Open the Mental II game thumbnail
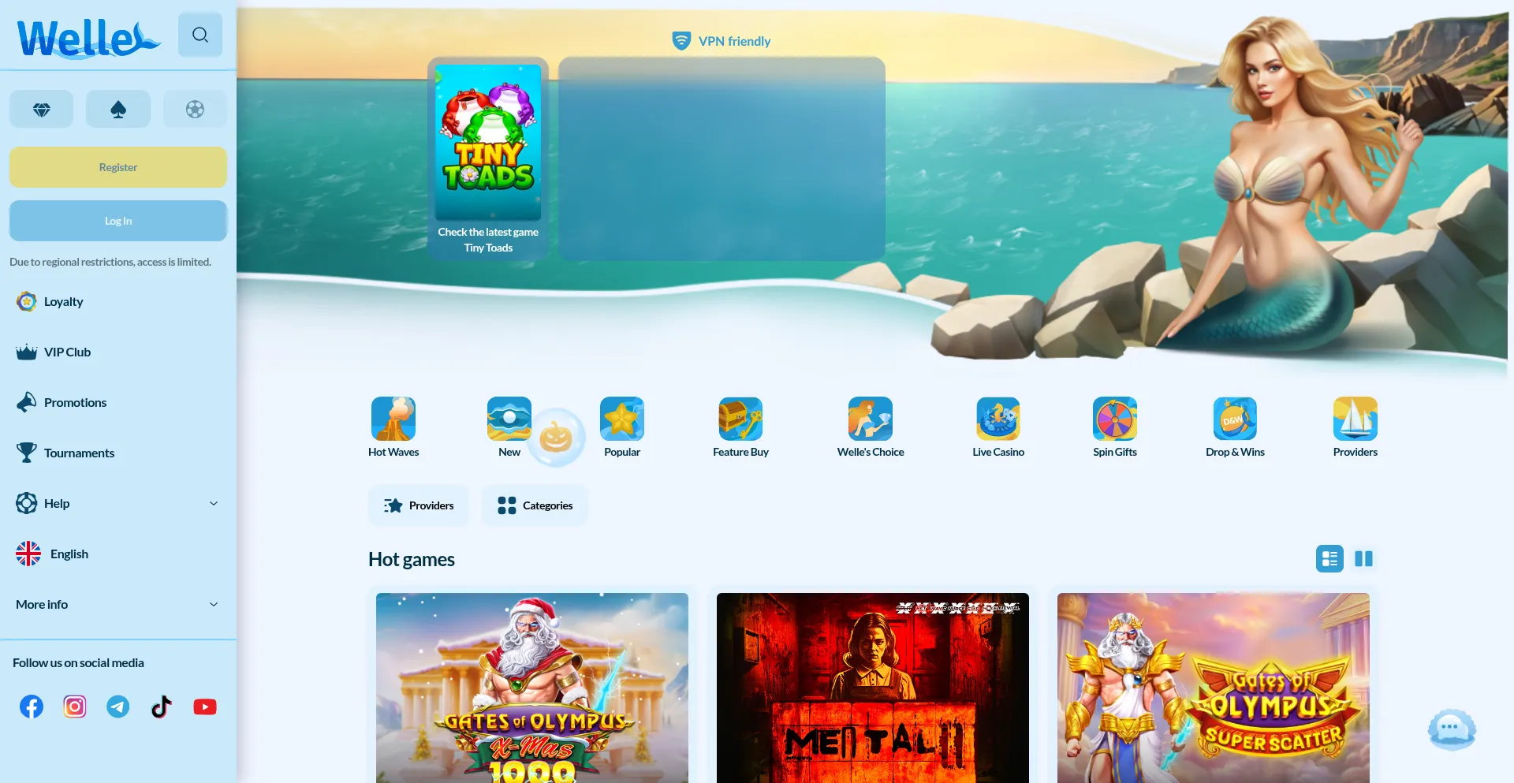Viewport: 1514px width, 783px height. [x=873, y=688]
